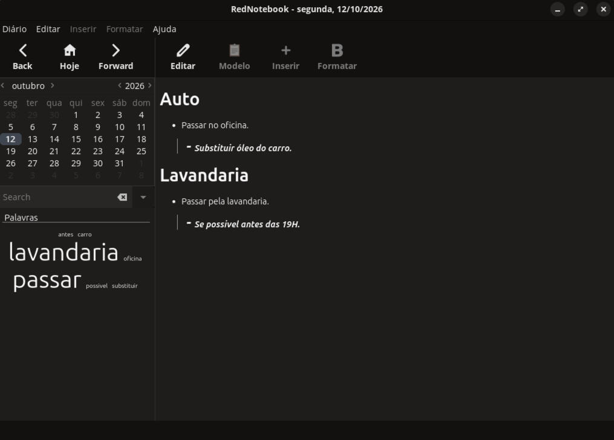614x440 pixels.
Task: Expand the search history dropdown arrow
Action: tap(143, 197)
